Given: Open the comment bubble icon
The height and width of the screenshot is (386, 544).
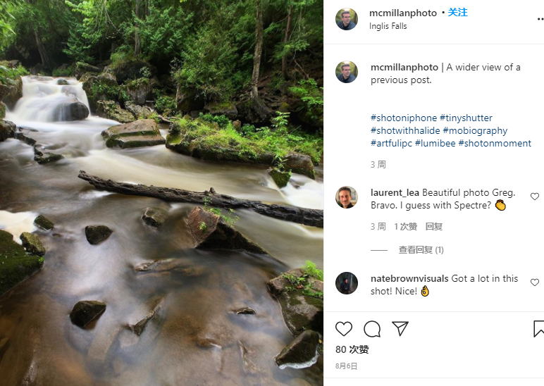Looking at the screenshot, I should pos(372,329).
